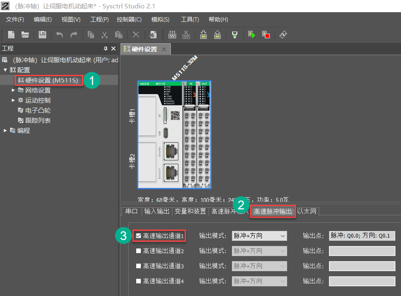Click the New file toolbar icon
This screenshot has height=296, width=401.
(x=11, y=34)
